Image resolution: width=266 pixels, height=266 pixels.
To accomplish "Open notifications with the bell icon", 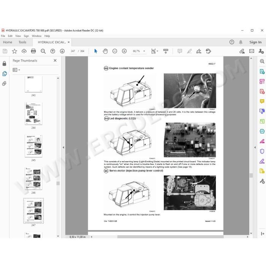I will (241, 42).
